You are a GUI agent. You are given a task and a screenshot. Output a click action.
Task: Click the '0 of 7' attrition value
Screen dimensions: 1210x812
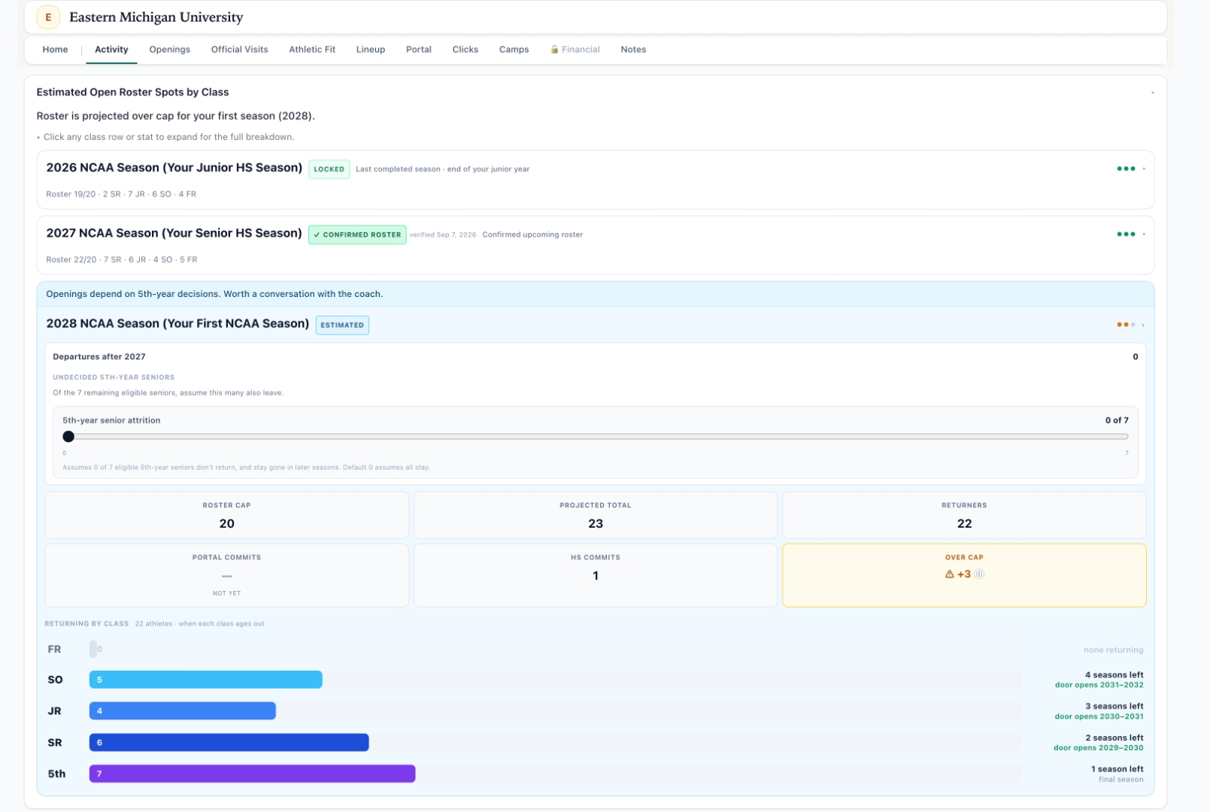click(x=1117, y=420)
